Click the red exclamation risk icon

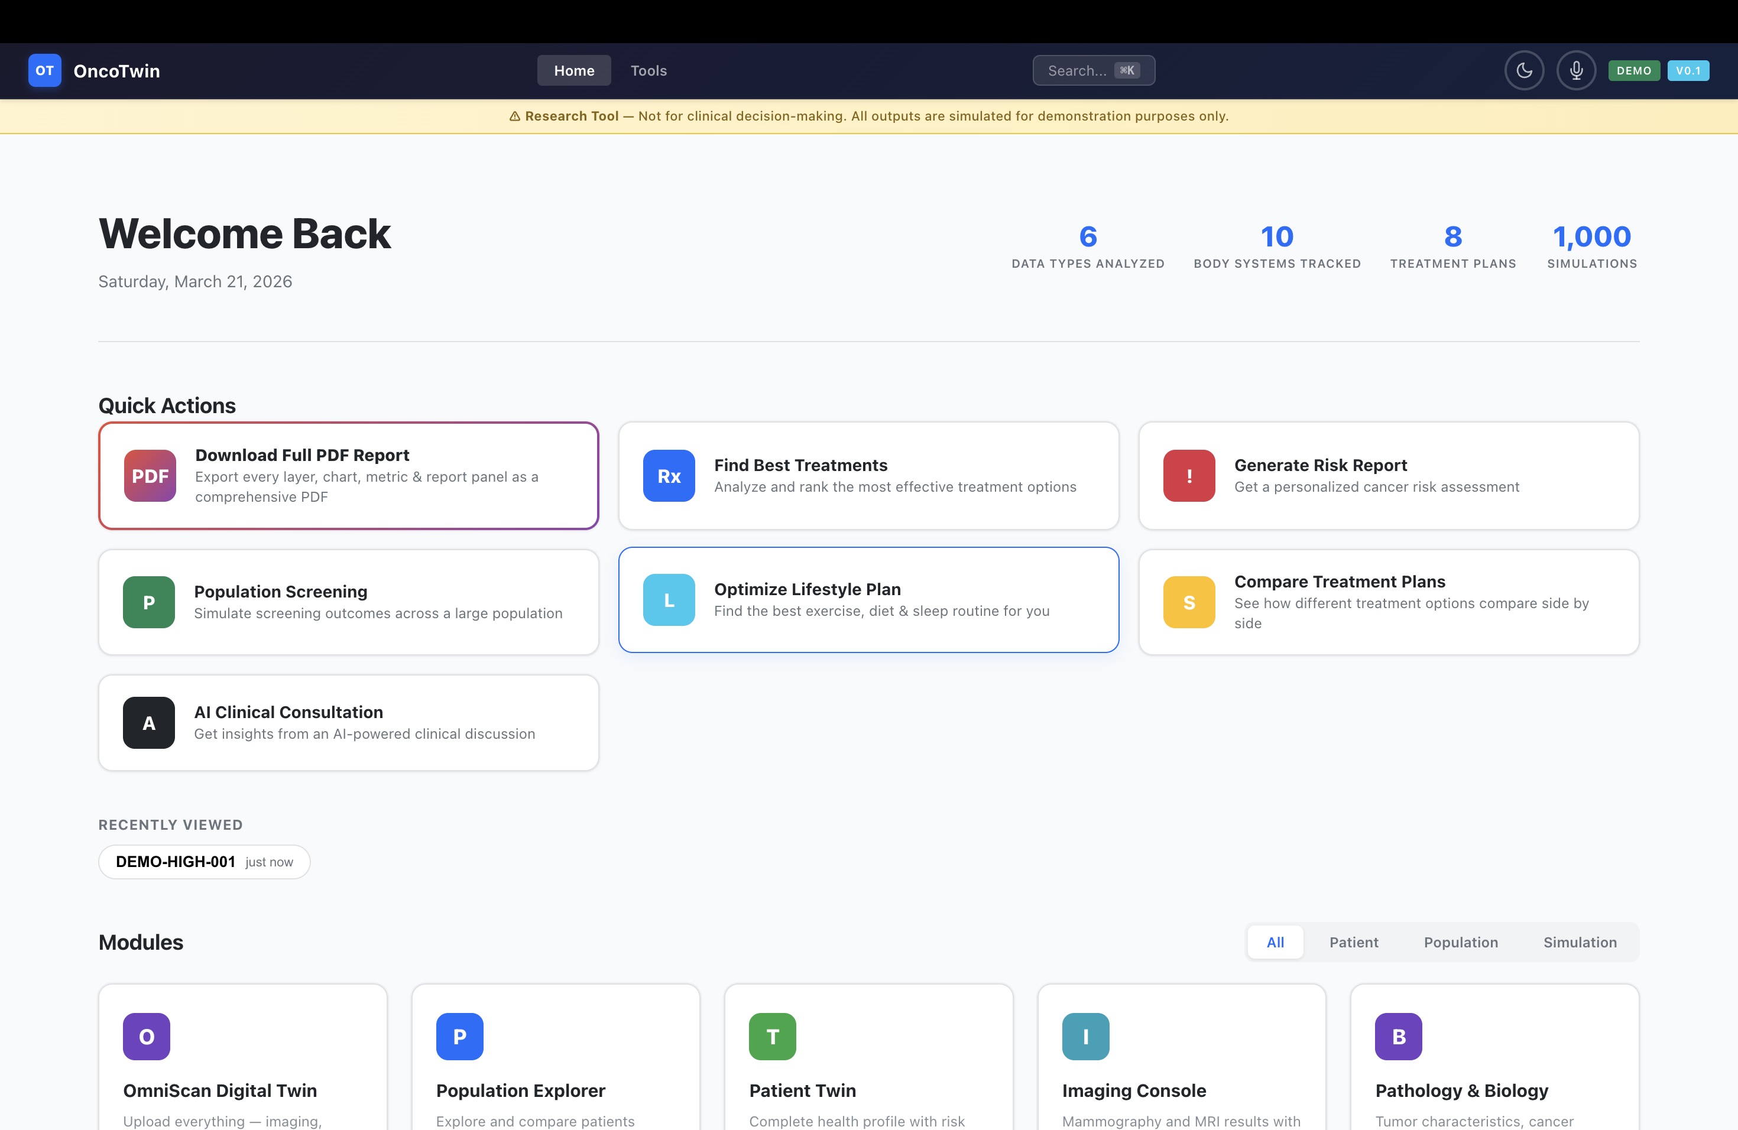tap(1189, 476)
